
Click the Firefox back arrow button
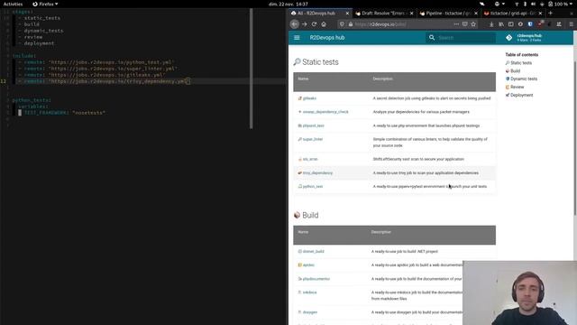[x=295, y=24]
